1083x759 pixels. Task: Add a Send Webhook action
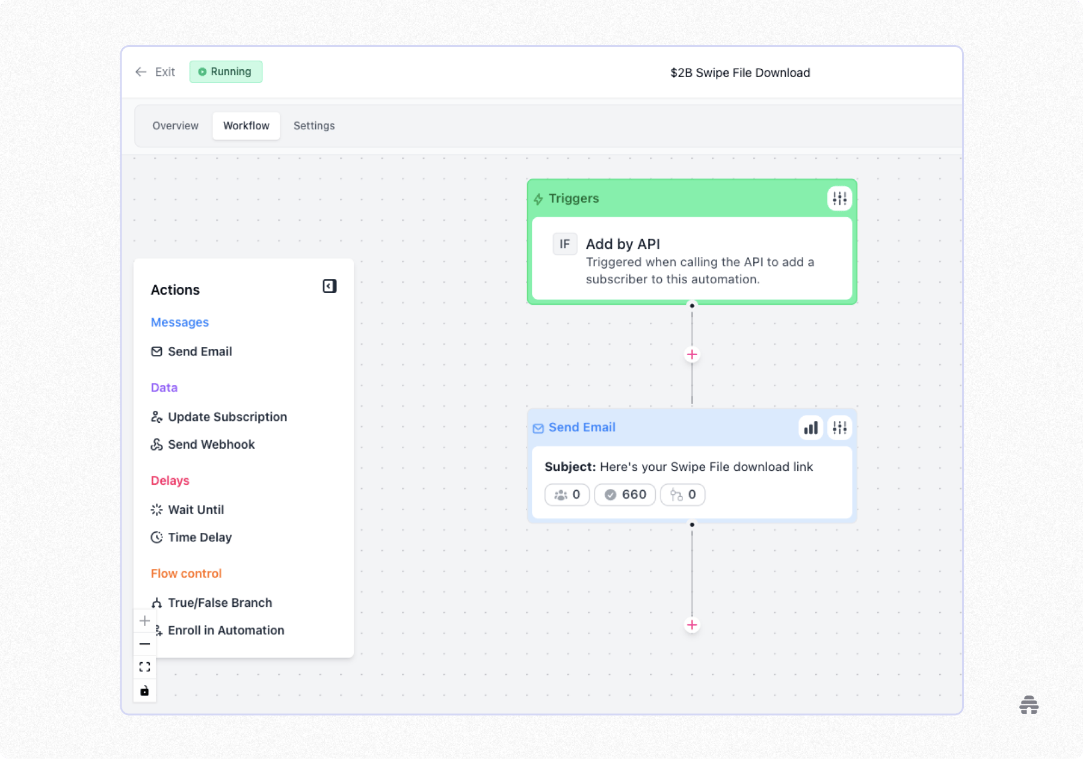(211, 444)
